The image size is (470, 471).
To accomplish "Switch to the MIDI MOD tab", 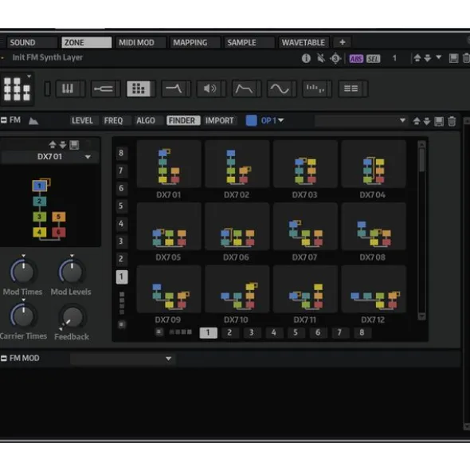I will (140, 42).
